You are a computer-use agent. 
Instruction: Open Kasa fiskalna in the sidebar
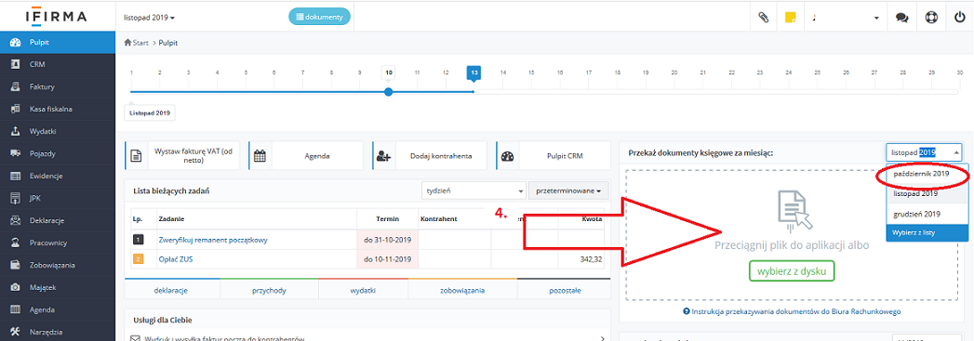click(58, 109)
